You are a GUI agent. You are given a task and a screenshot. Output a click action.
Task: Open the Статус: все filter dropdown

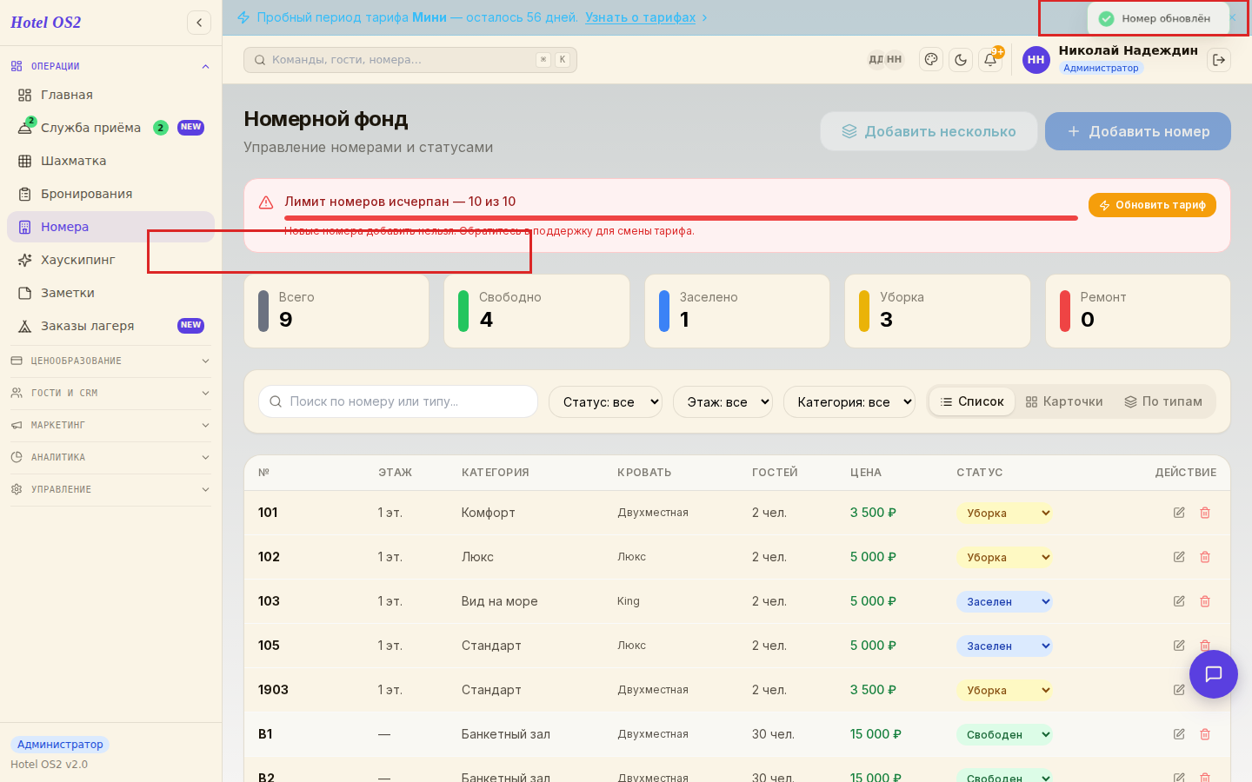click(605, 401)
